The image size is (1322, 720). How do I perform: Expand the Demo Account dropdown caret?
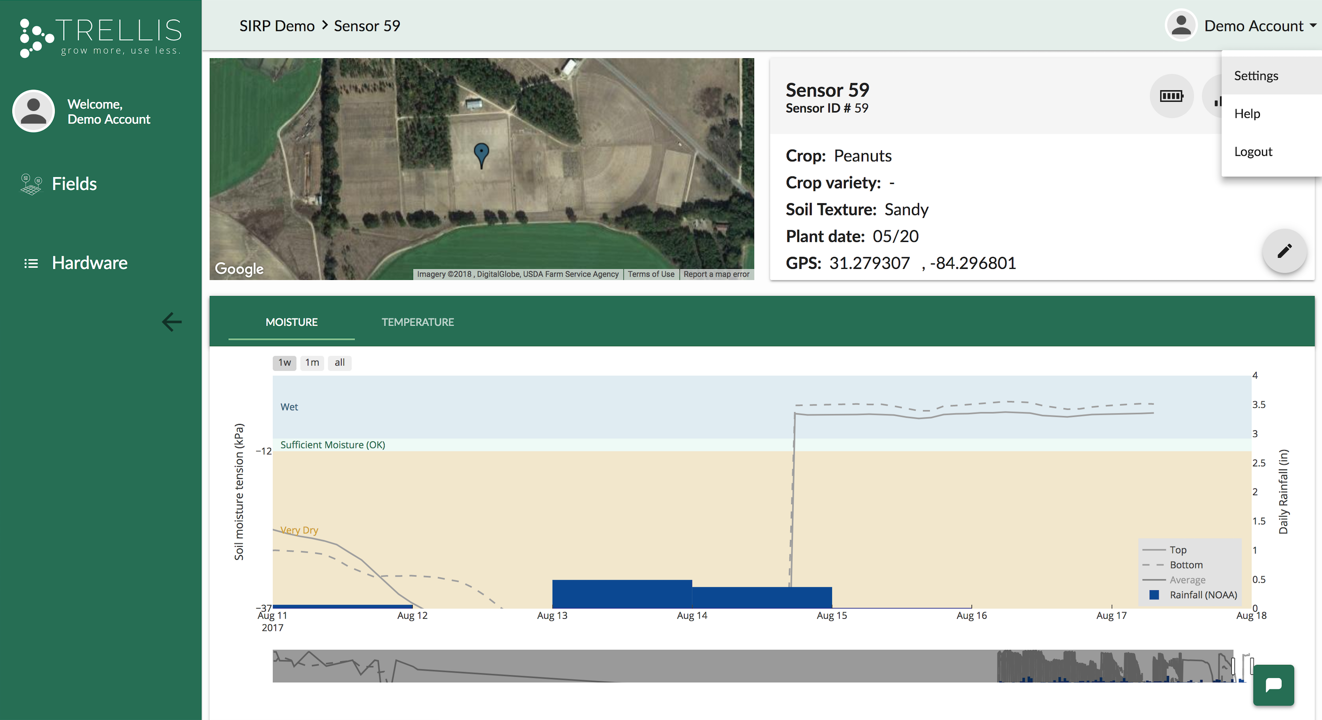[1313, 25]
